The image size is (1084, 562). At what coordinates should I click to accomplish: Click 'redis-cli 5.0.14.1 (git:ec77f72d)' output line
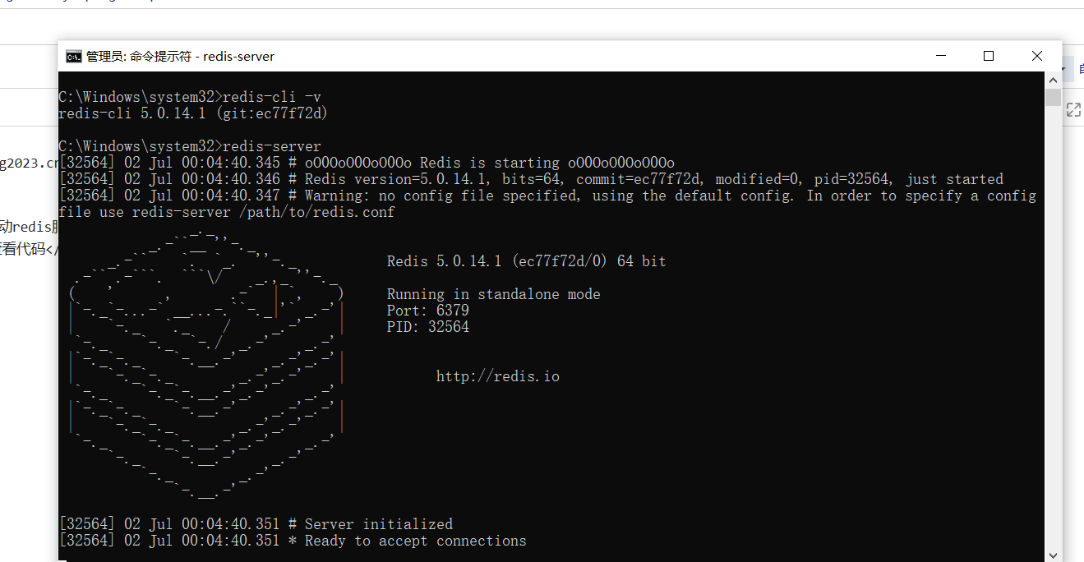point(194,113)
